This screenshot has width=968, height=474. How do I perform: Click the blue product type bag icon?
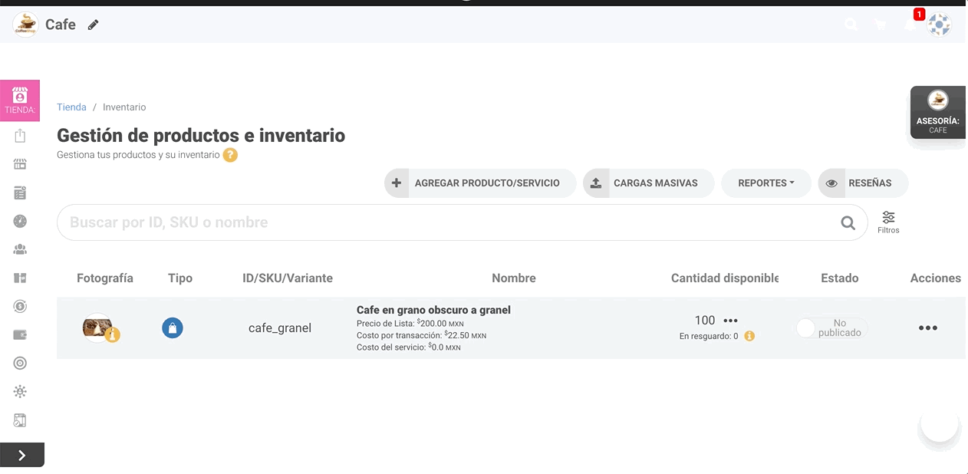click(173, 328)
